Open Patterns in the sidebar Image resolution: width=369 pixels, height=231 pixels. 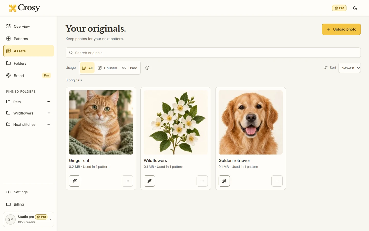tap(29, 38)
